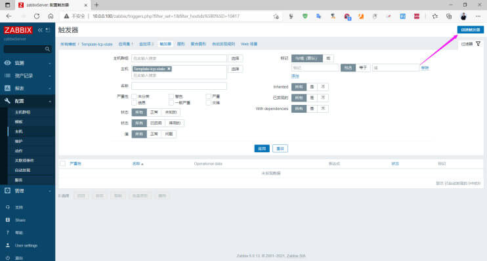The width and height of the screenshot is (487, 261).
Task: Click the blue create trigger button
Action: click(470, 30)
